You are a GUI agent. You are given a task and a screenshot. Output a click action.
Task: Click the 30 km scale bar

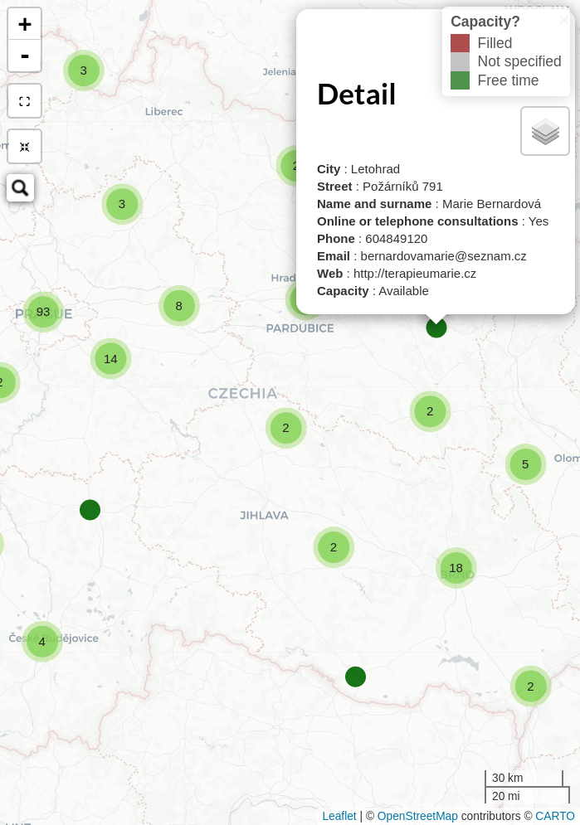[524, 779]
